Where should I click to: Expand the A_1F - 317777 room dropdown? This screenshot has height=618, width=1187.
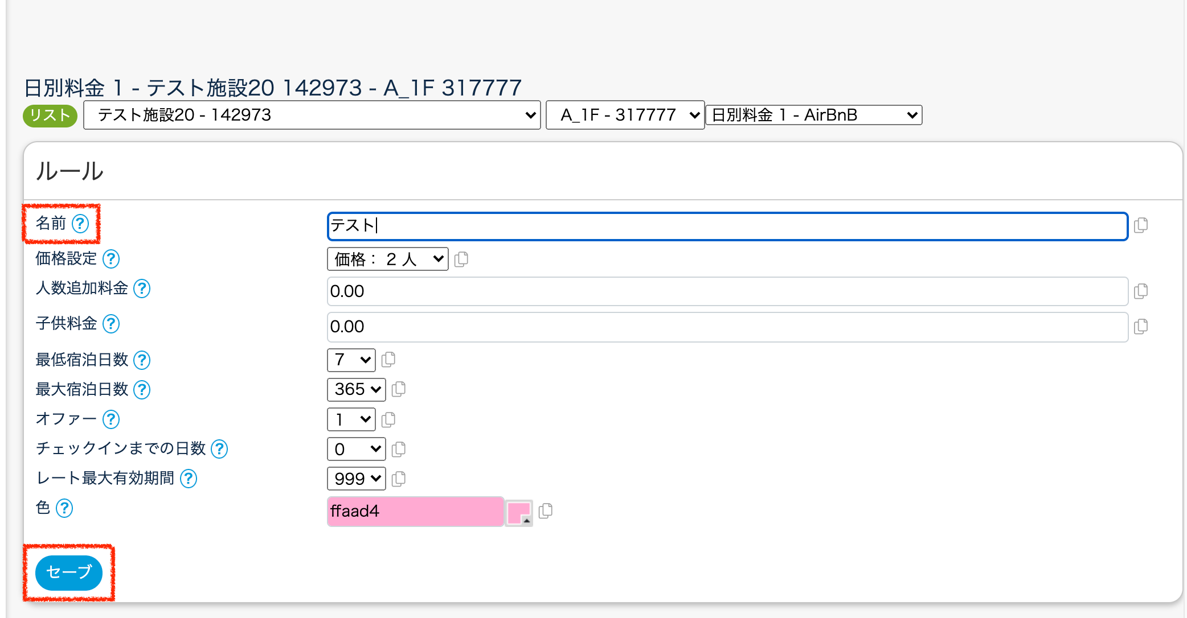click(x=625, y=115)
